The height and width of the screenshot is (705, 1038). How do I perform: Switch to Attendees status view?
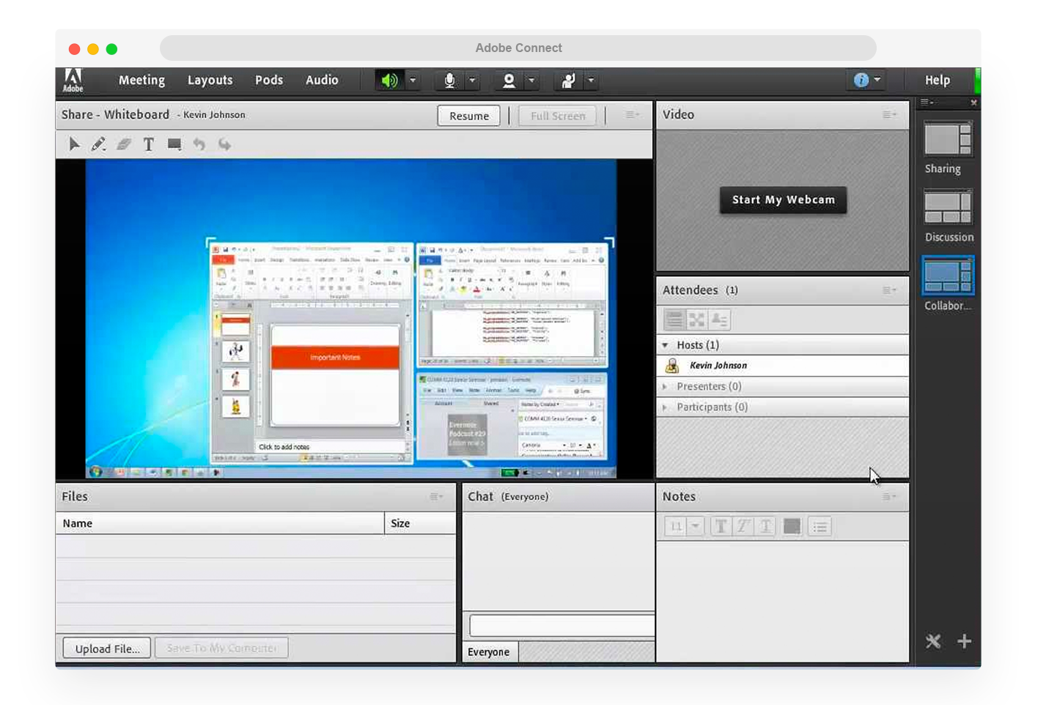tap(719, 320)
